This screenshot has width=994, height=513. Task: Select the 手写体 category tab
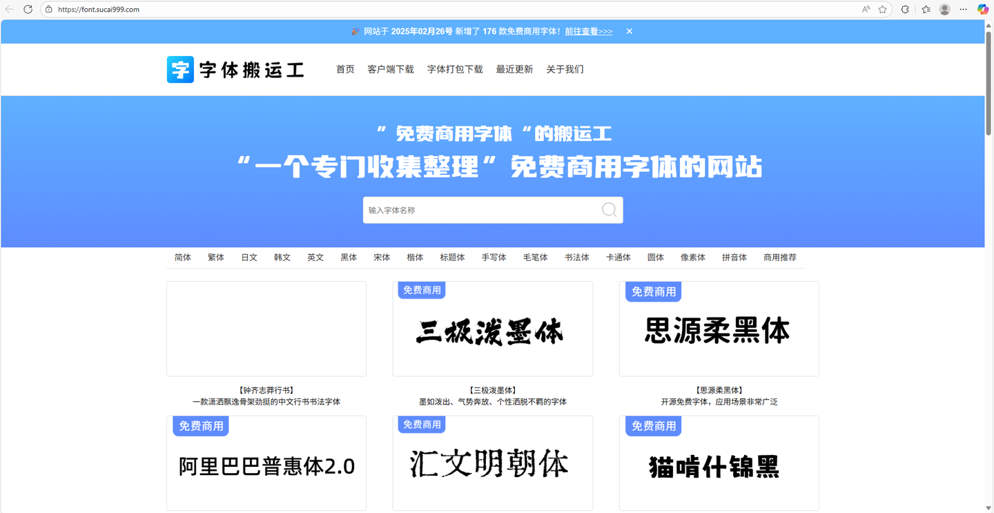(x=494, y=258)
